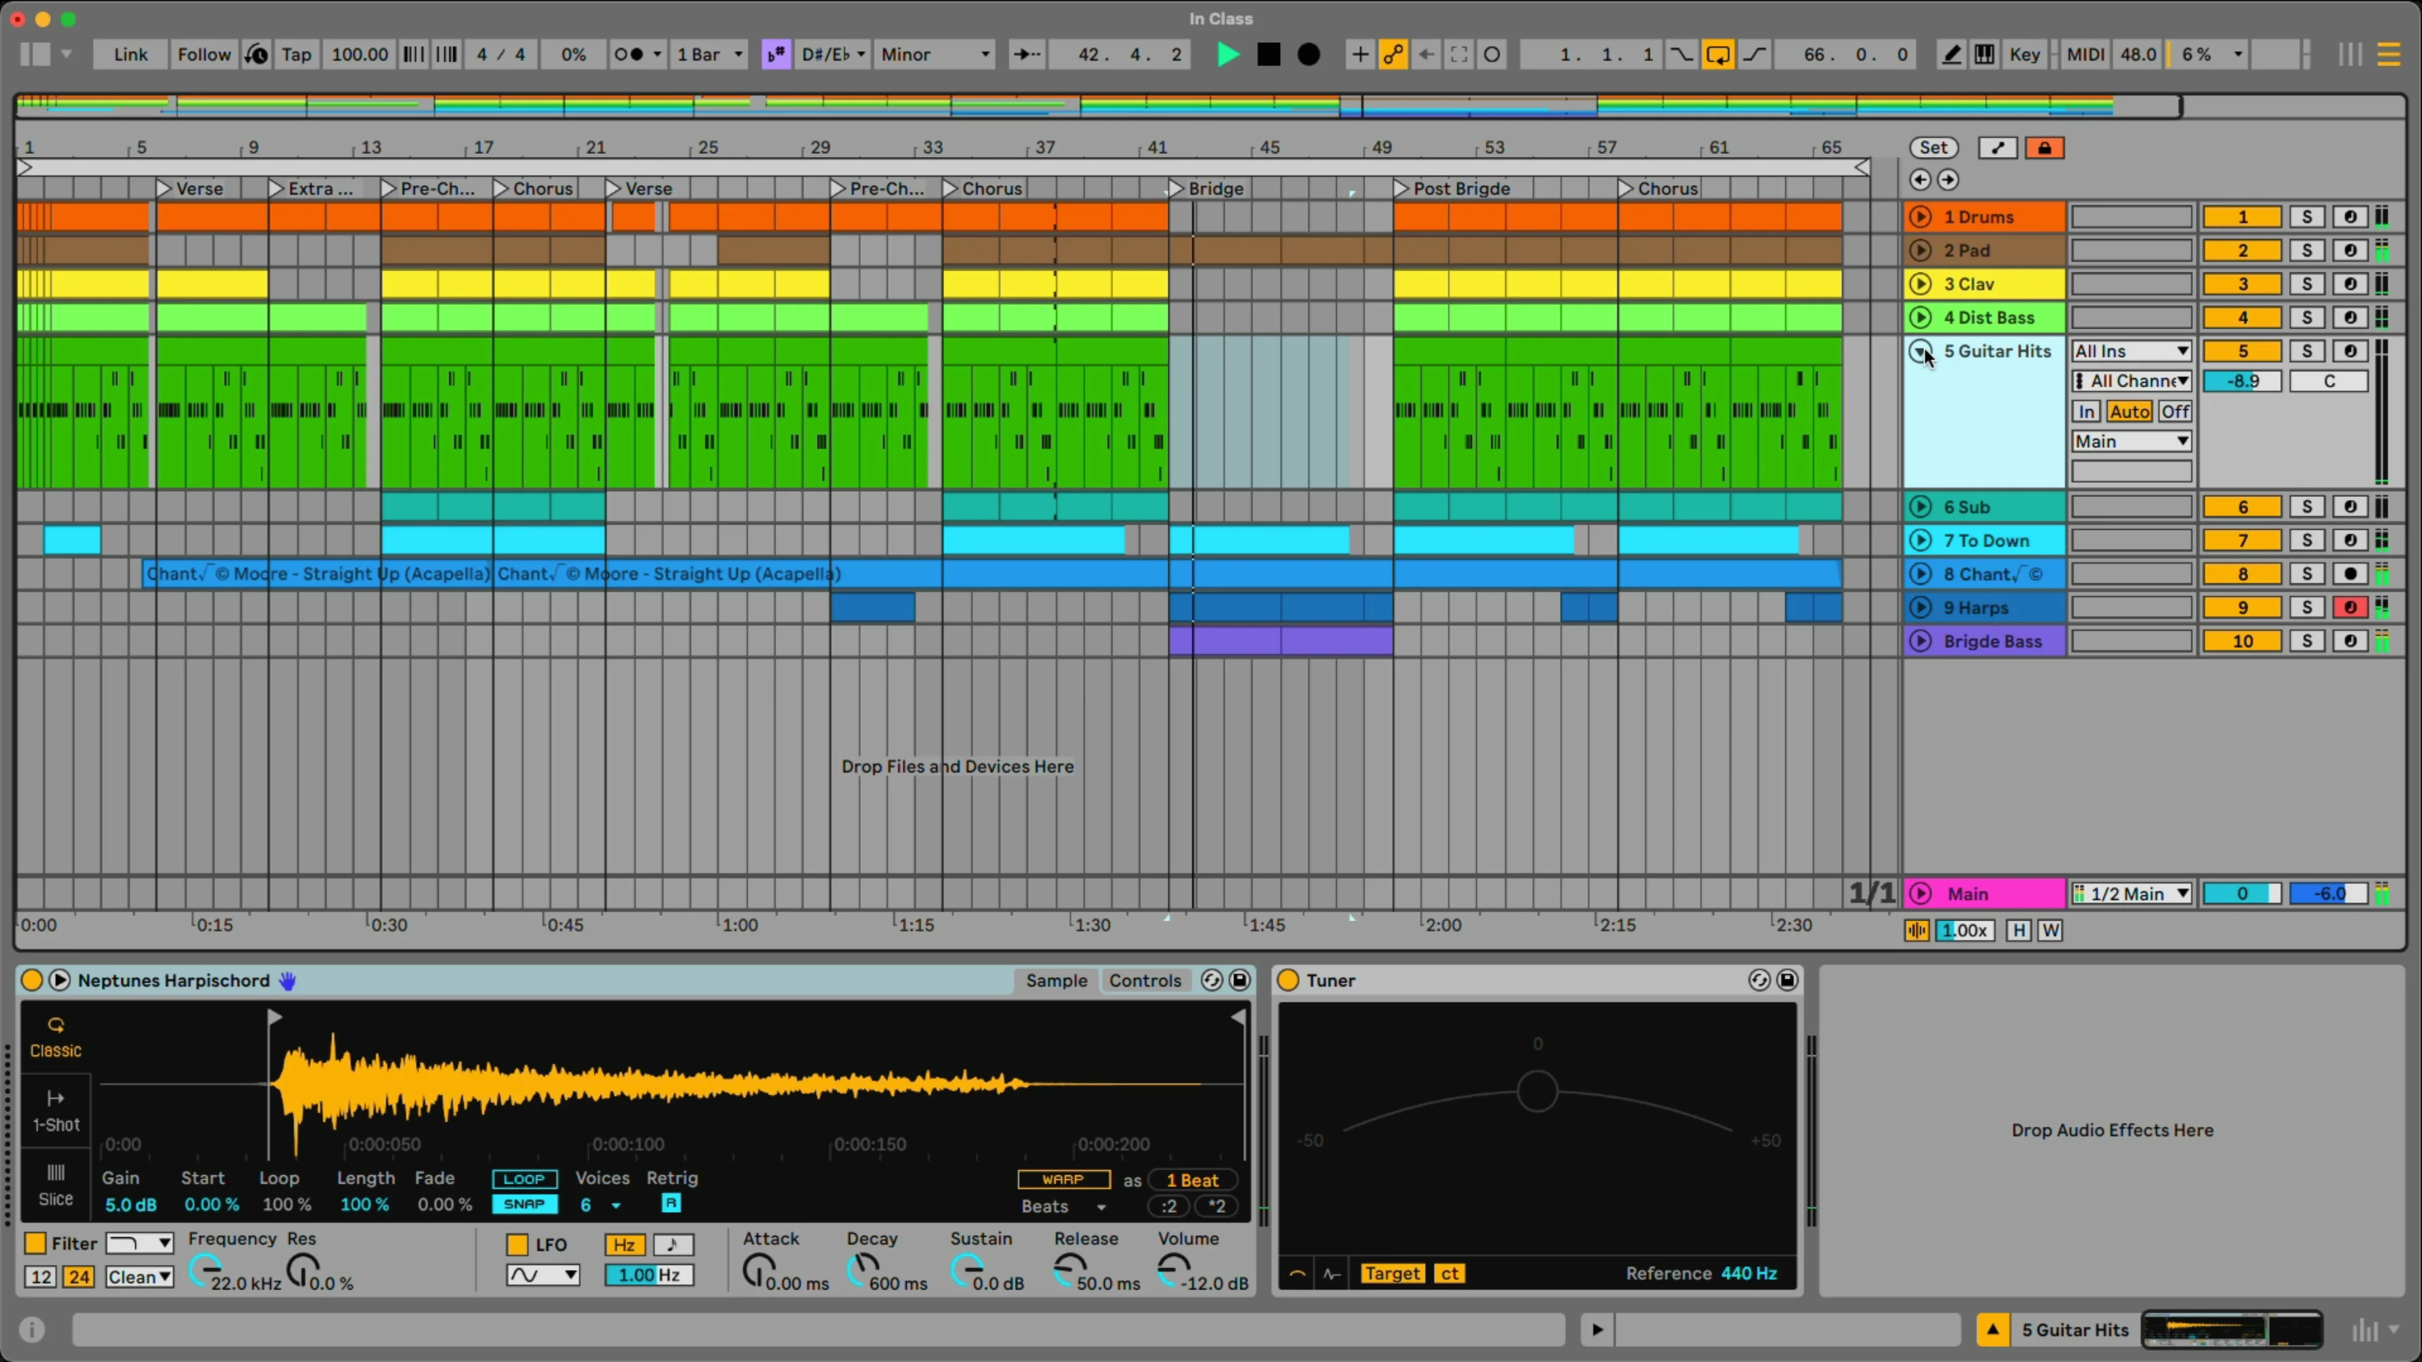
Task: Toggle Draw Mode pencil icon
Action: [x=1951, y=54]
